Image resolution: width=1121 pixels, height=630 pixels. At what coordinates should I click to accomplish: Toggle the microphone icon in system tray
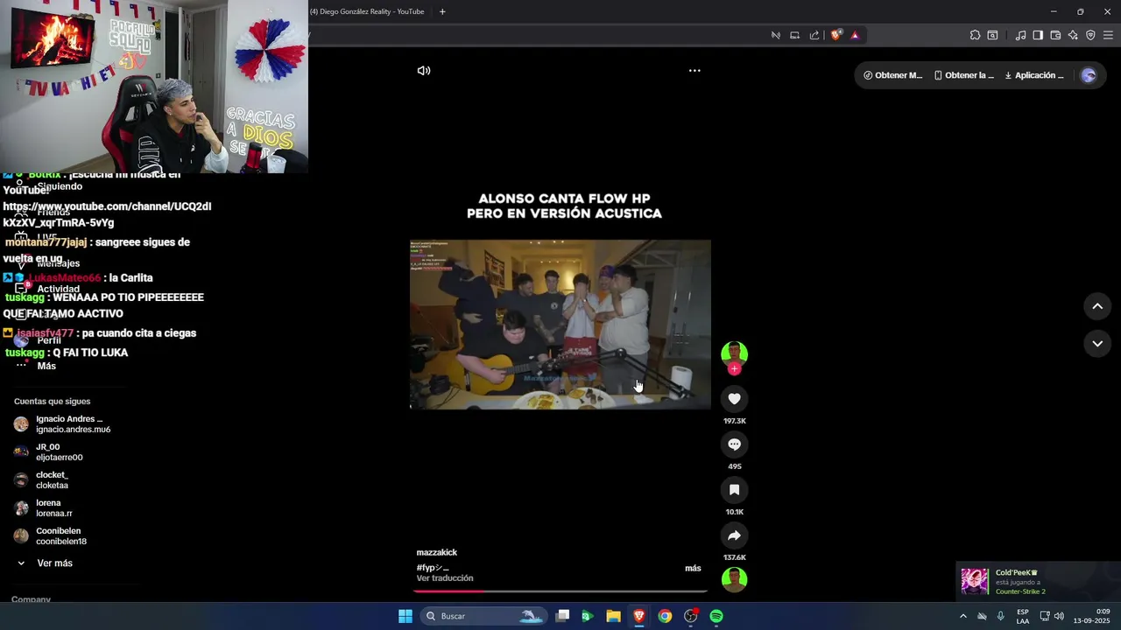(1000, 616)
